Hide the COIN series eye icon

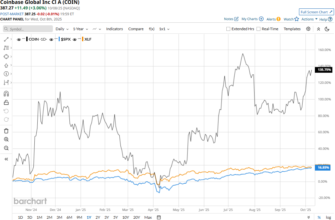point(19,39)
